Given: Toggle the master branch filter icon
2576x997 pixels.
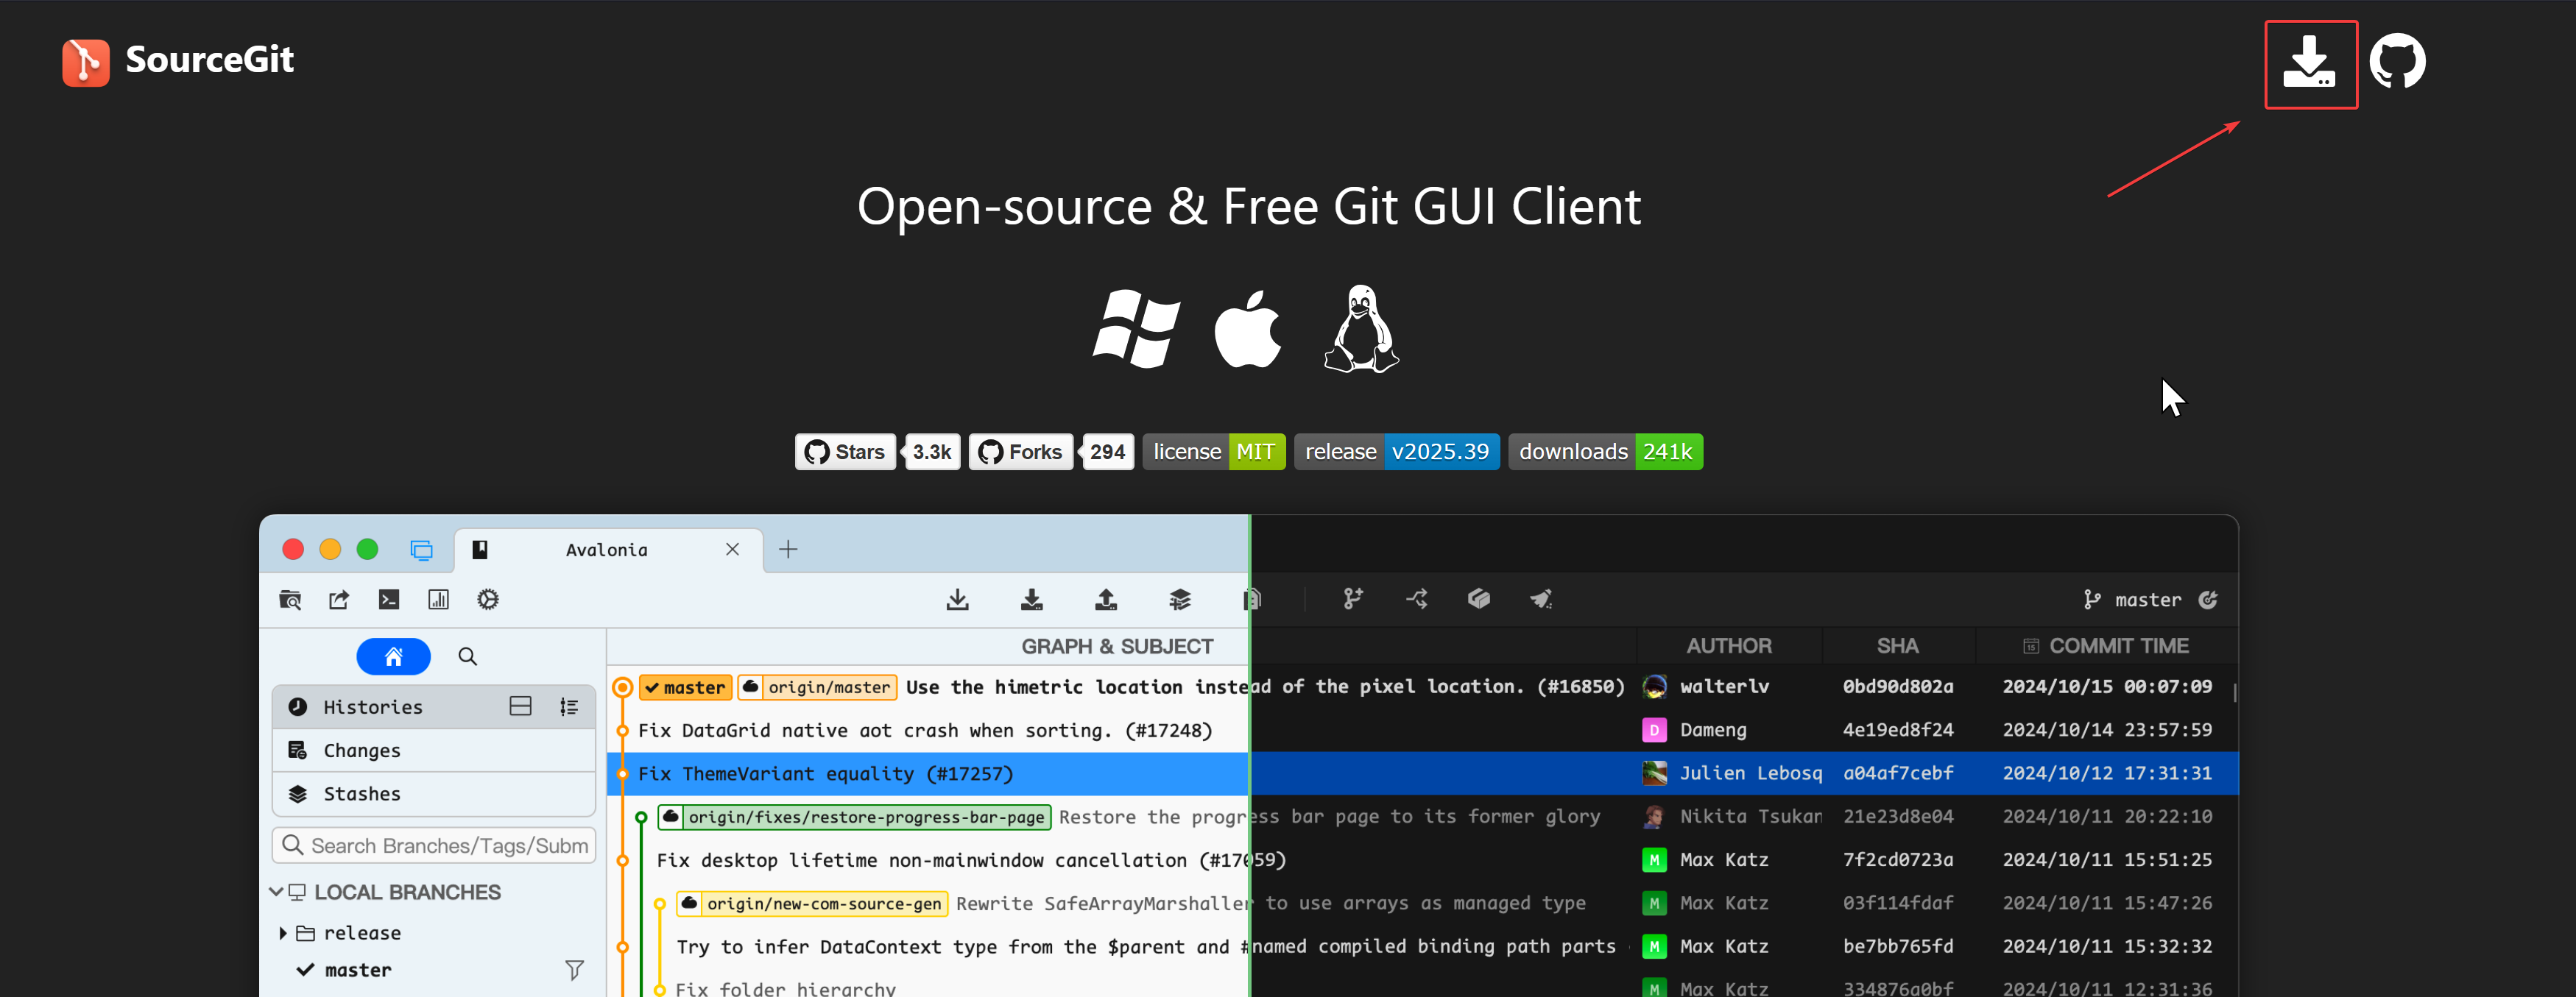Looking at the screenshot, I should click(x=574, y=970).
